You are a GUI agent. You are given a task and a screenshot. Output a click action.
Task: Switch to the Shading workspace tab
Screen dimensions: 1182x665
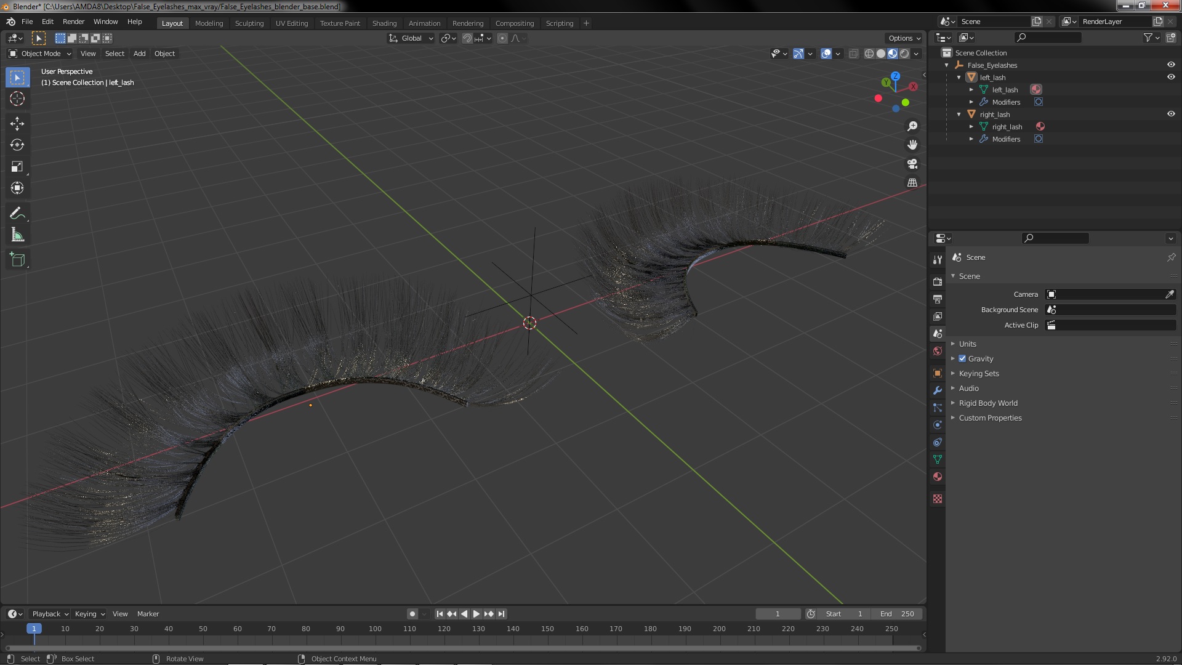[x=384, y=23]
